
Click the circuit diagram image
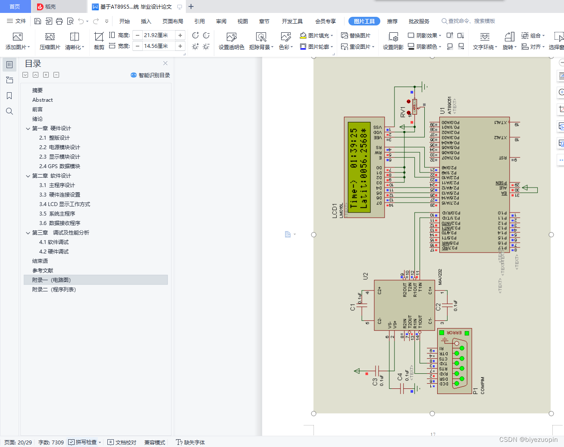pyautogui.click(x=432, y=235)
